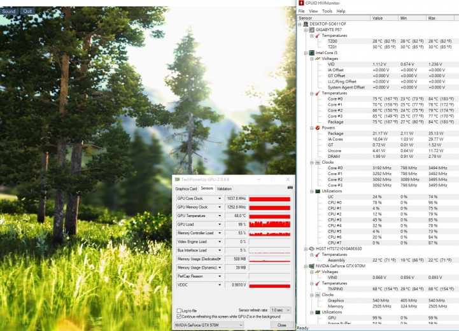
Task: Click the GPU Core Clock 1037.8 MHz value
Action: point(236,199)
